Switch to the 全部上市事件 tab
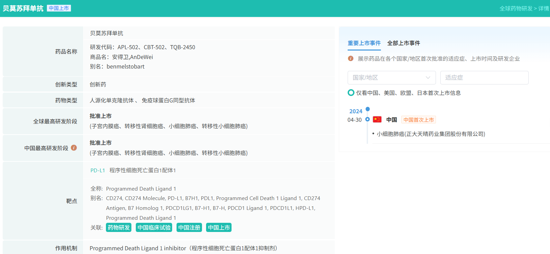550x254 pixels. (x=403, y=43)
